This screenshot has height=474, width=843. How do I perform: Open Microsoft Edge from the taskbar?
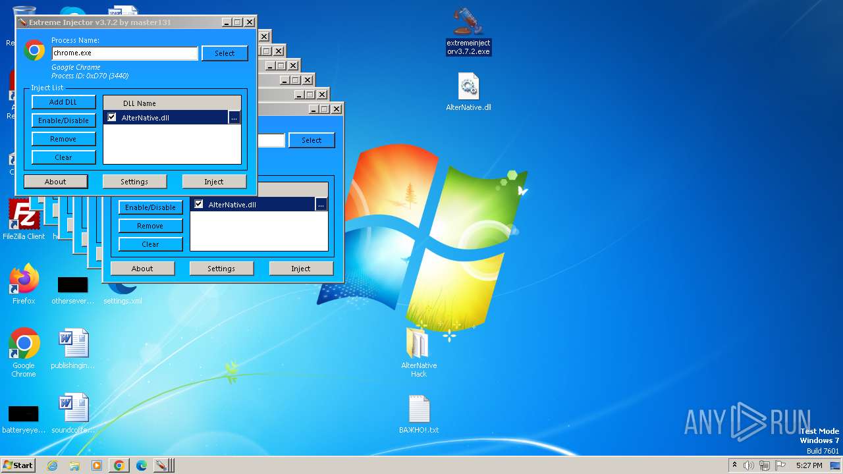(x=142, y=465)
